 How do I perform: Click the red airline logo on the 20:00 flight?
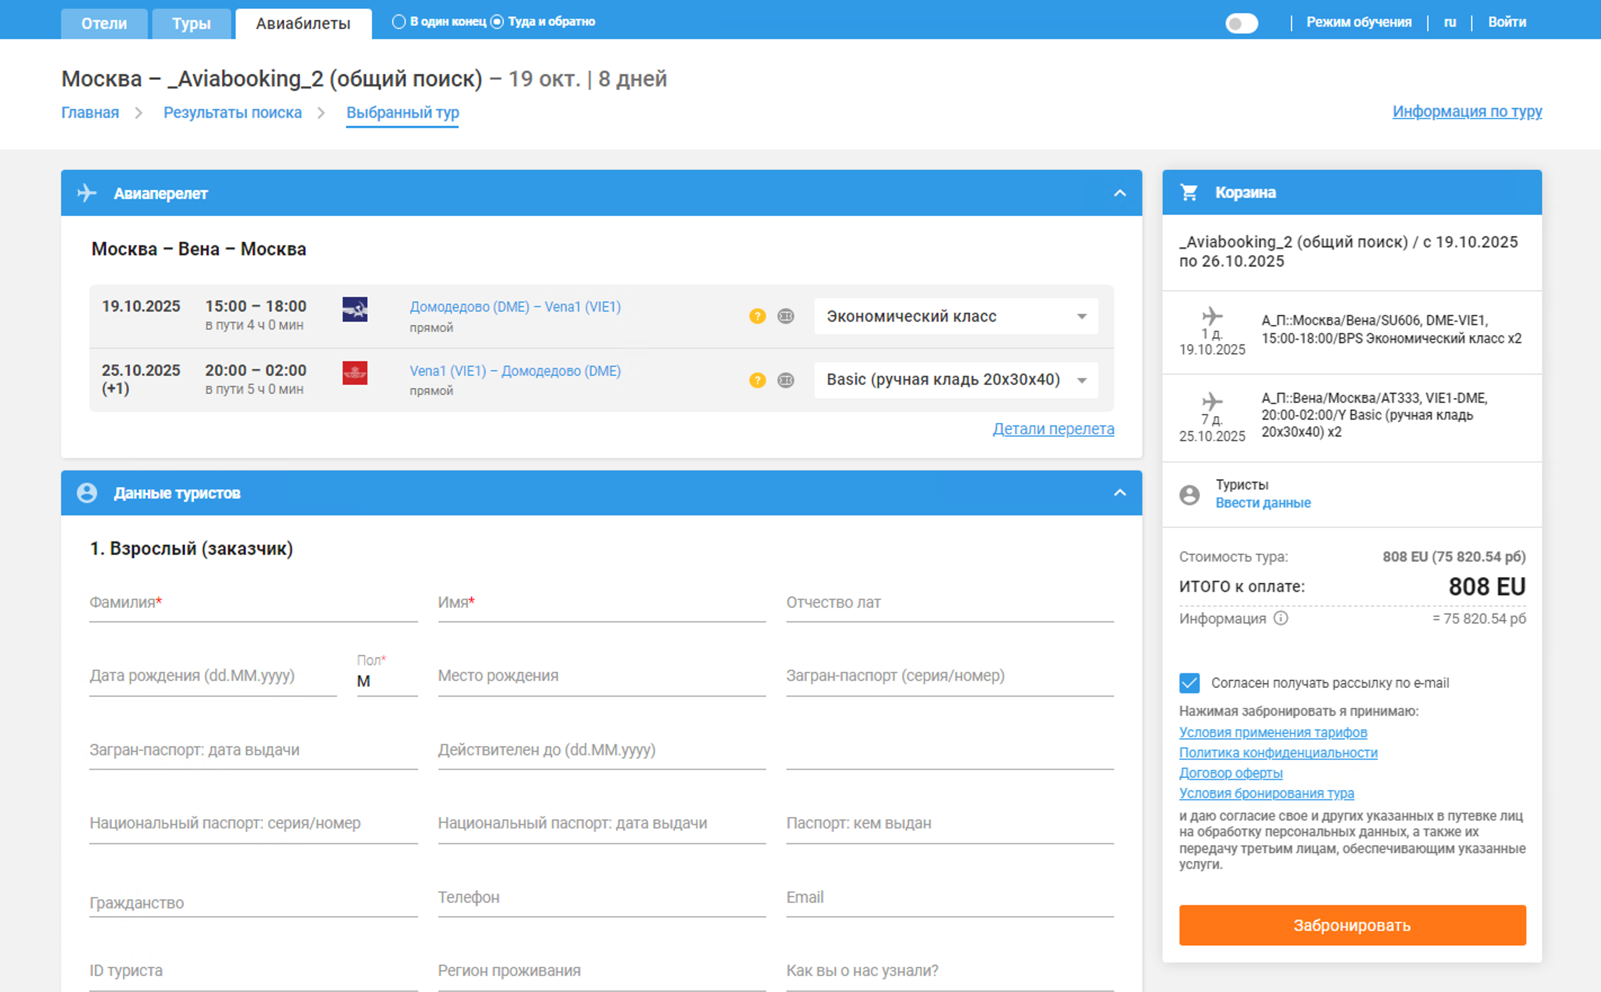point(355,373)
